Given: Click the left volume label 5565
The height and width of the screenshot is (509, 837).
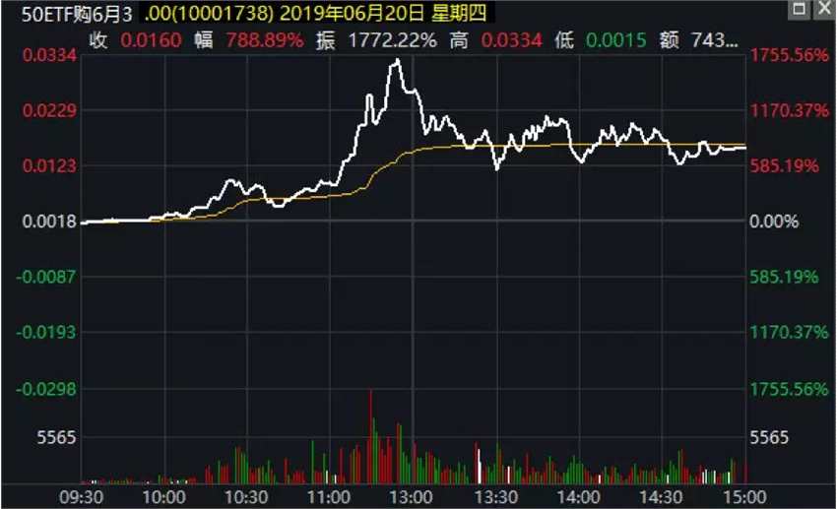Looking at the screenshot, I should pyautogui.click(x=56, y=438).
